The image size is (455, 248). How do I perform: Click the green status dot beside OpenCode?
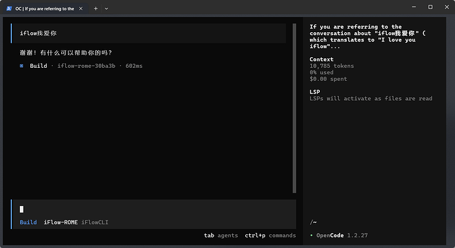pos(311,236)
